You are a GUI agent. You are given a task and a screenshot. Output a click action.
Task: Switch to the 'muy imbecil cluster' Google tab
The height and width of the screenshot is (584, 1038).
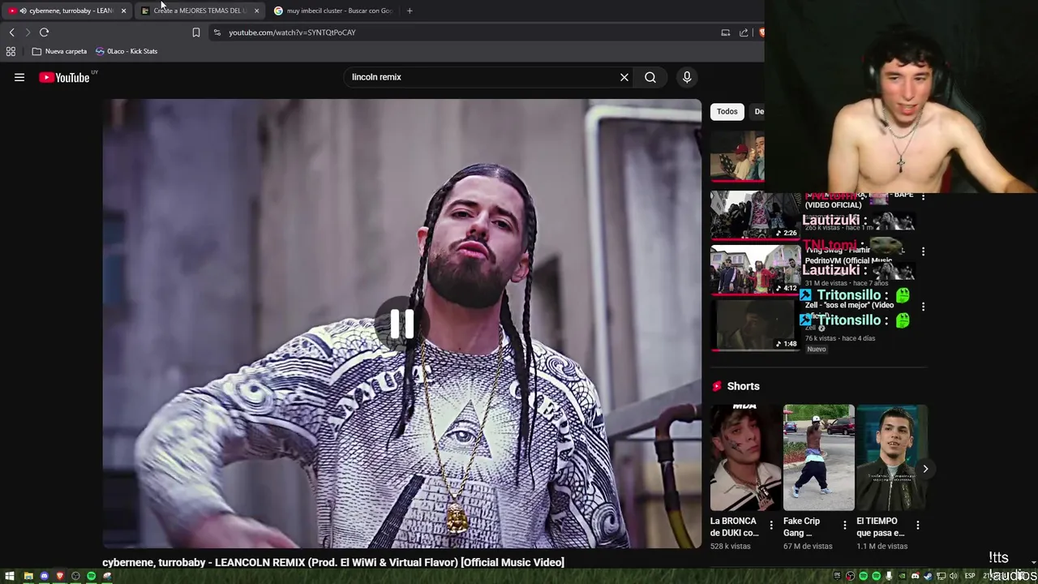point(332,11)
